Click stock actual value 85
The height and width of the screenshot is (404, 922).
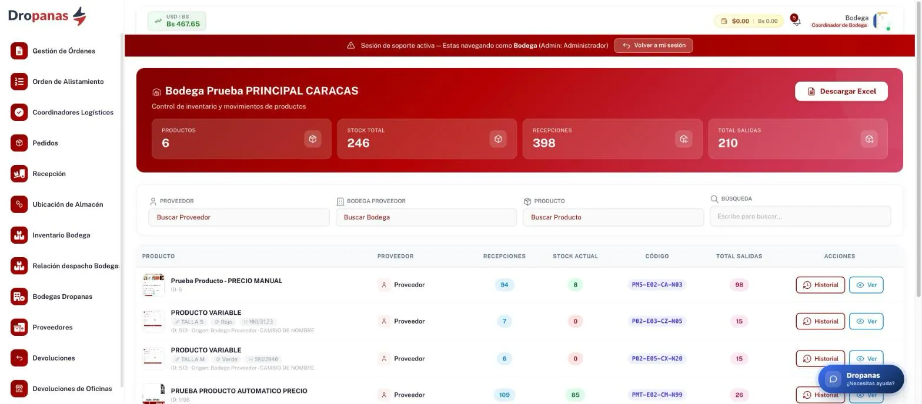point(575,395)
